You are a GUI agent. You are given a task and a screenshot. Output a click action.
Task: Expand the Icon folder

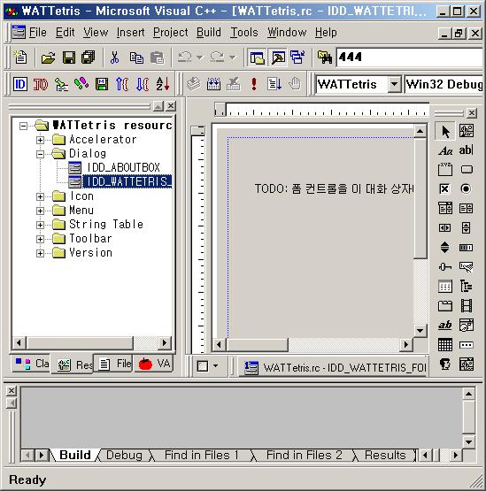tap(40, 196)
